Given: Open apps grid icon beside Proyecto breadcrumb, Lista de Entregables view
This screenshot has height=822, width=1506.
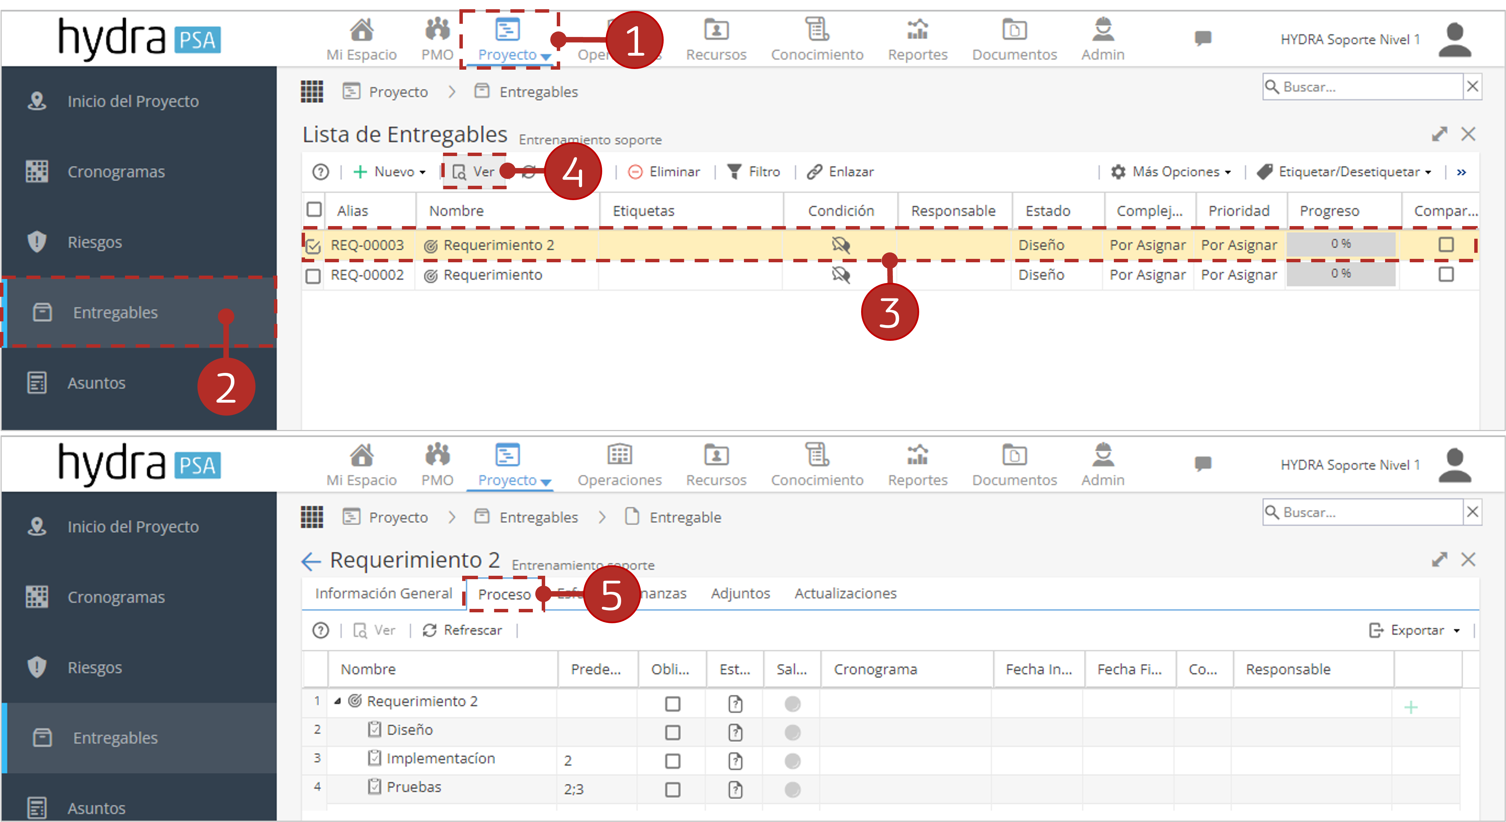Looking at the screenshot, I should tap(312, 91).
